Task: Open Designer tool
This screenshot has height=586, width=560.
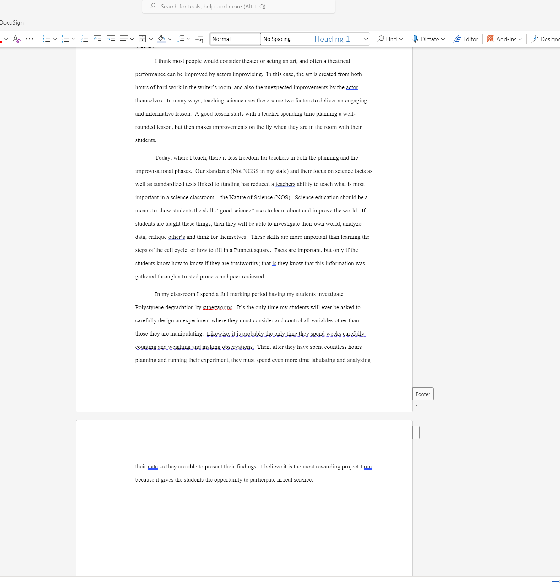Action: (x=546, y=39)
